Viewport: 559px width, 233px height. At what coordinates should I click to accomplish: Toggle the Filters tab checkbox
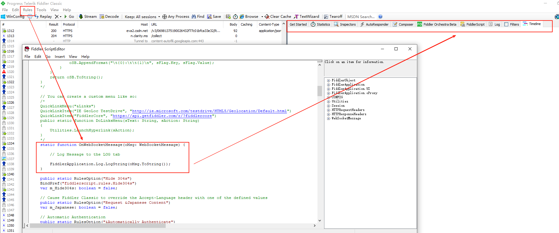click(506, 24)
